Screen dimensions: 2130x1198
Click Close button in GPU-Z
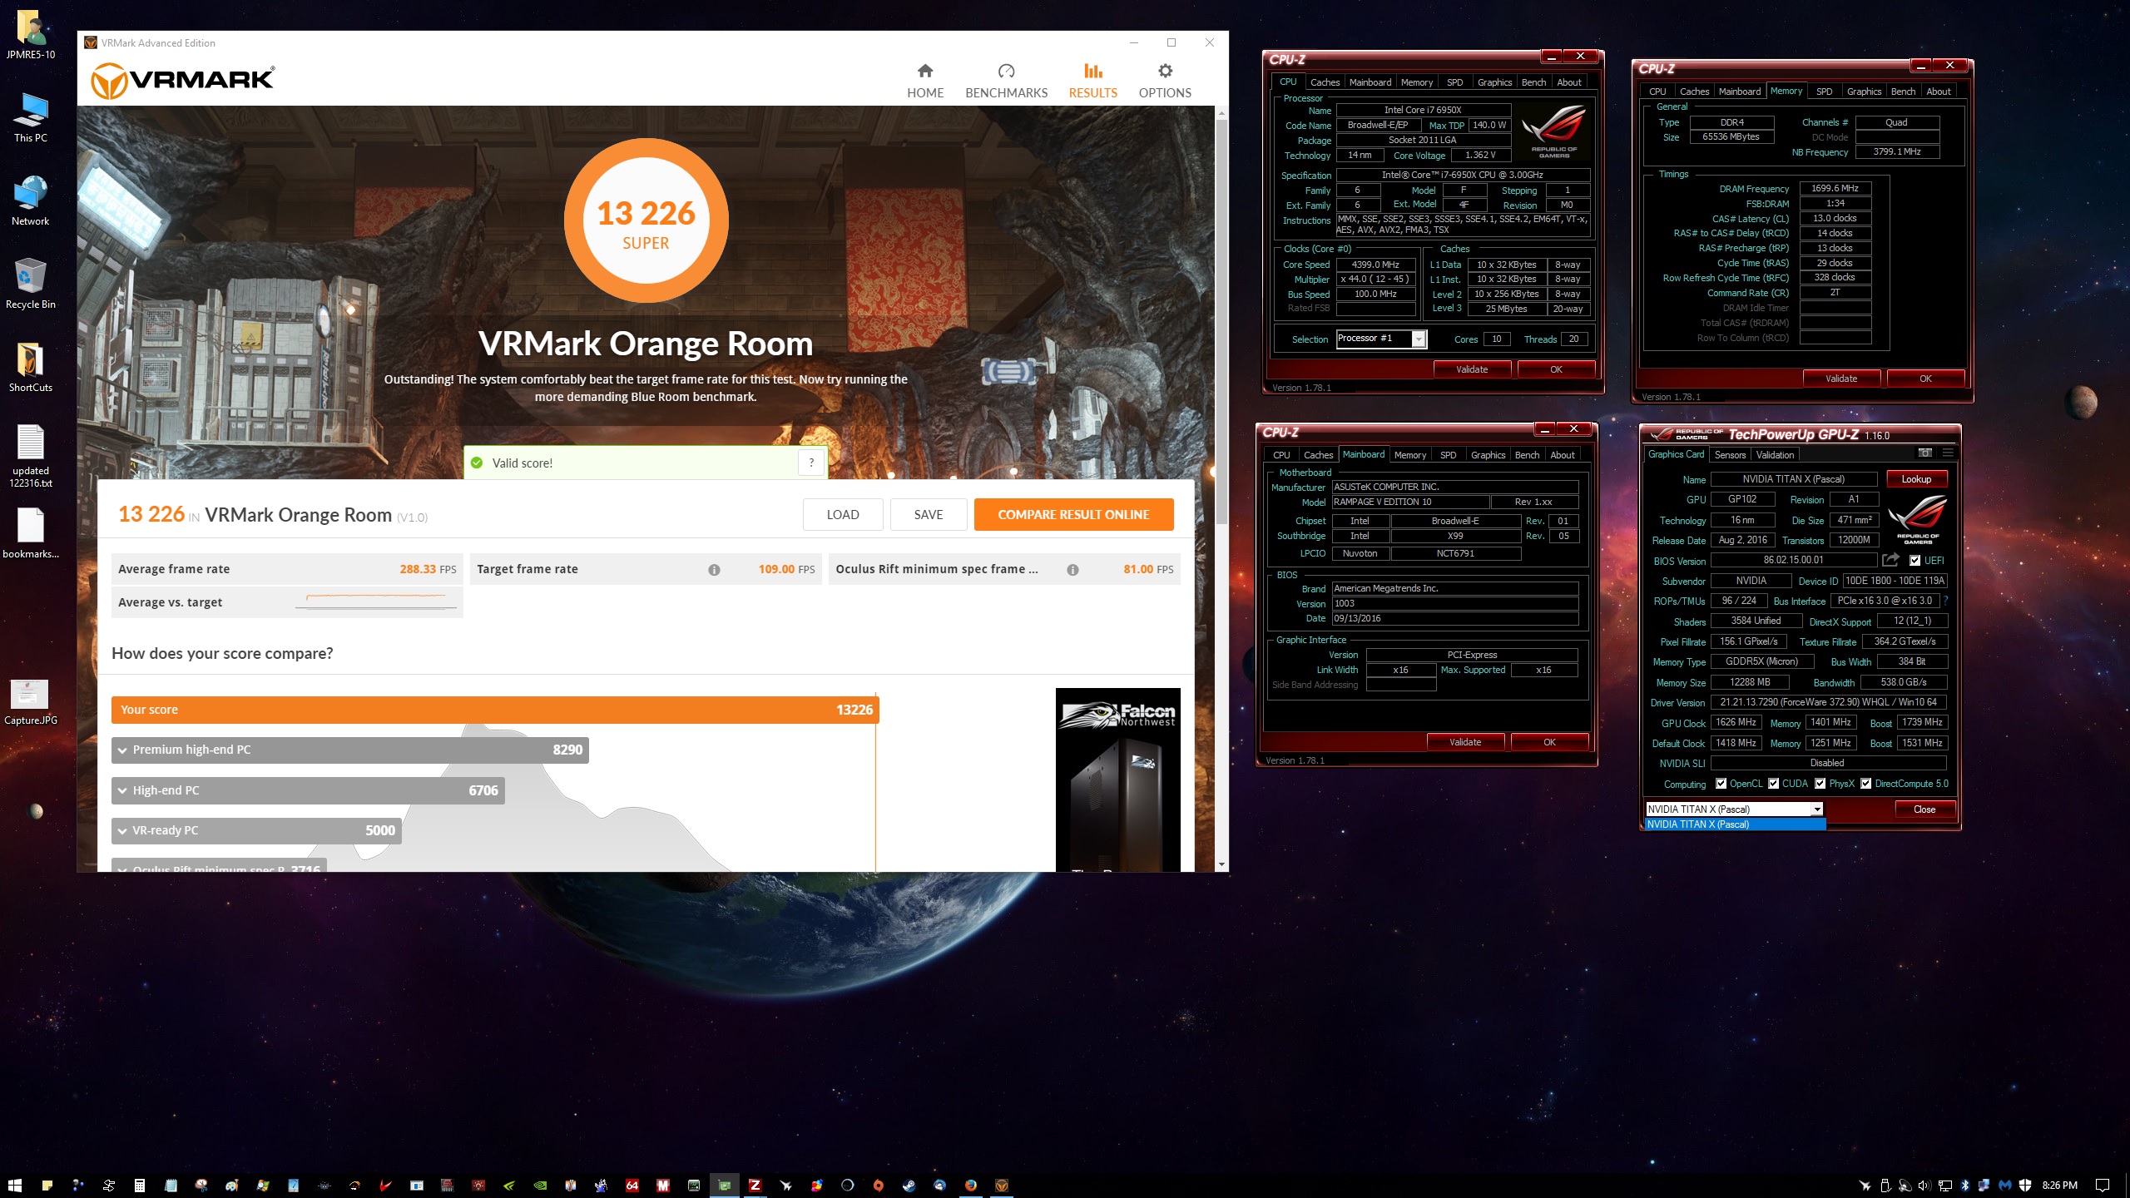click(x=1924, y=809)
